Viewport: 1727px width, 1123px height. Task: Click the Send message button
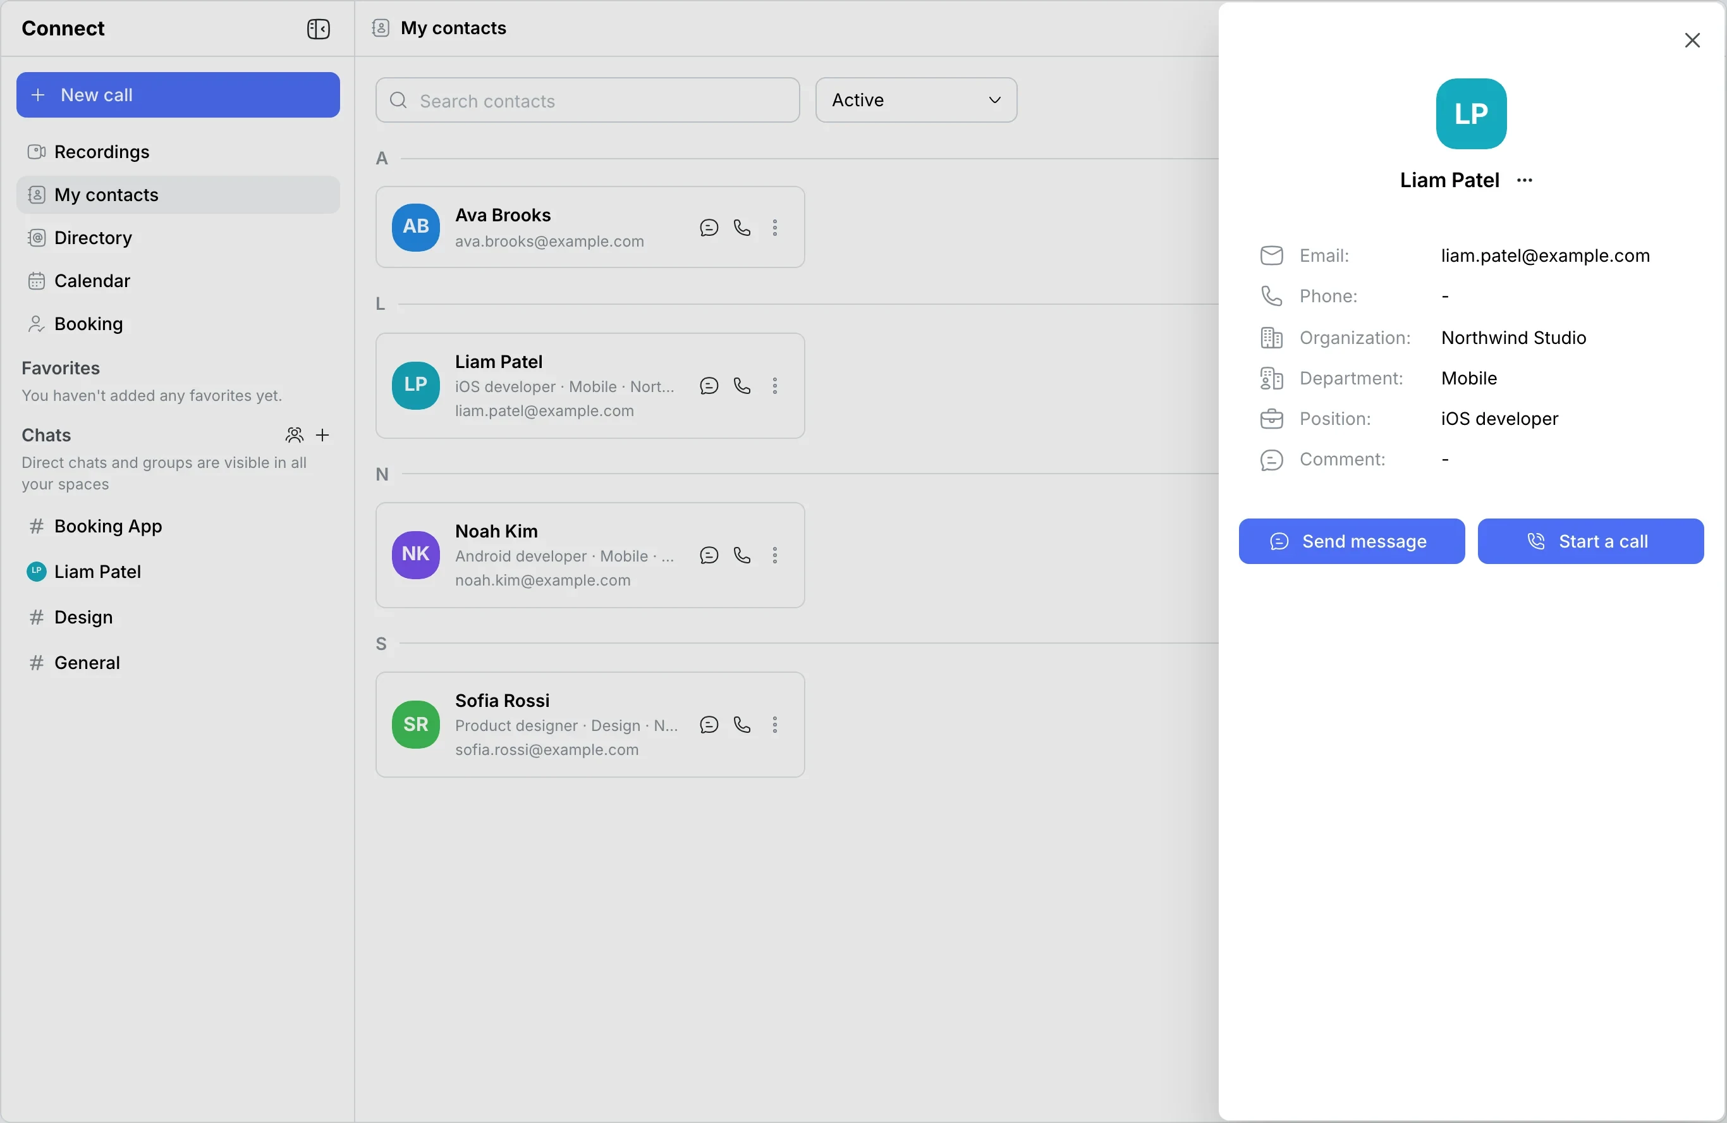coord(1351,541)
